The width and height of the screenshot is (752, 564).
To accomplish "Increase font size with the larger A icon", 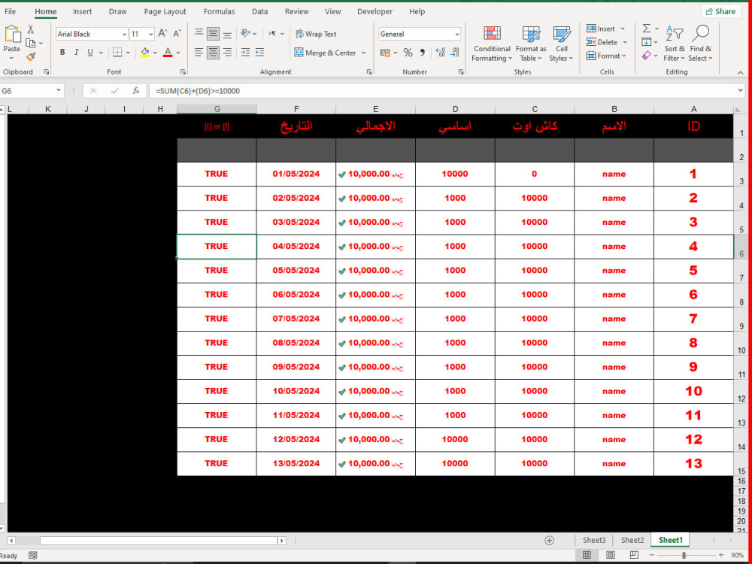I will tap(163, 34).
